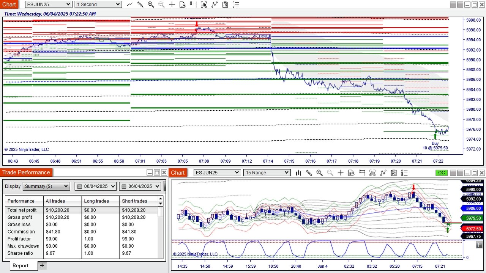This screenshot has height=273, width=486.
Task: Select the Max. drawdown row label
Action: point(24,246)
